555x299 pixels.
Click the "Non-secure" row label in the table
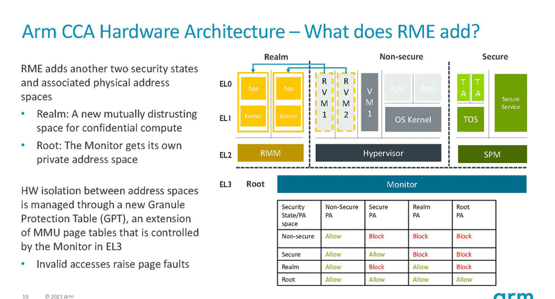click(x=298, y=236)
